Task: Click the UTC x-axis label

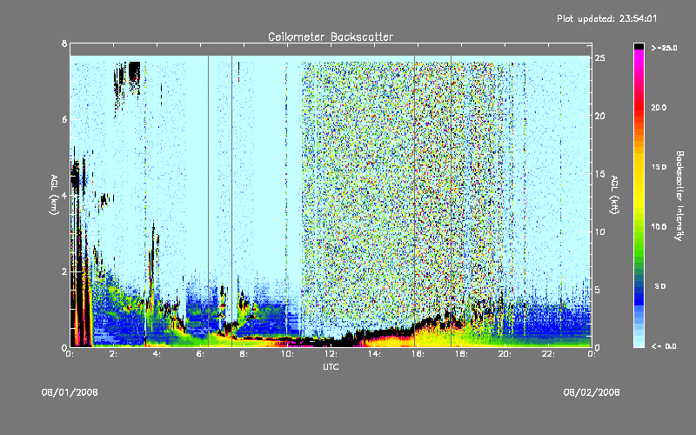Action: click(x=331, y=366)
